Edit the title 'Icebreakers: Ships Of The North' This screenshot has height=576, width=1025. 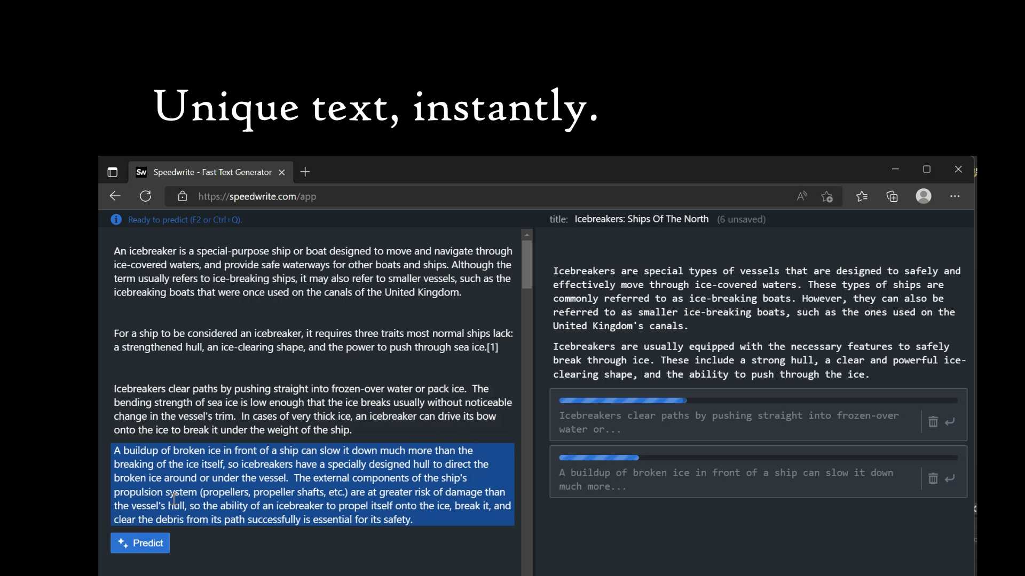(x=641, y=219)
